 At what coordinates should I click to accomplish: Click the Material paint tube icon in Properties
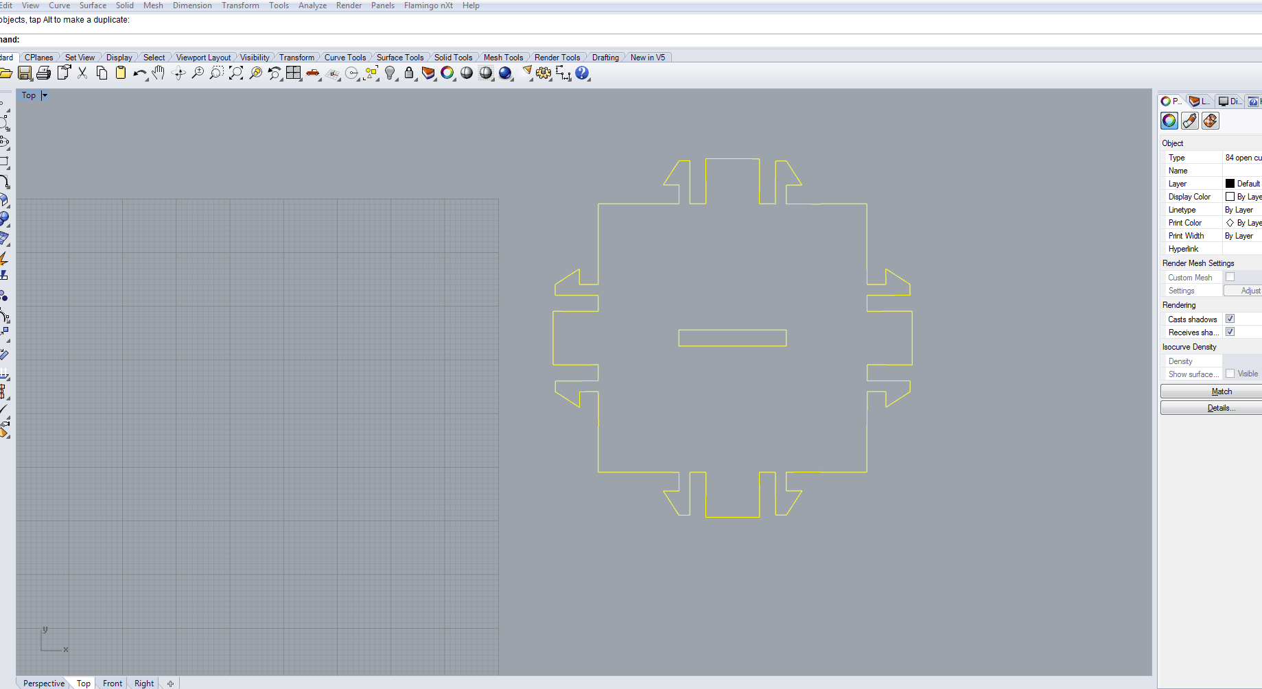tap(1190, 121)
